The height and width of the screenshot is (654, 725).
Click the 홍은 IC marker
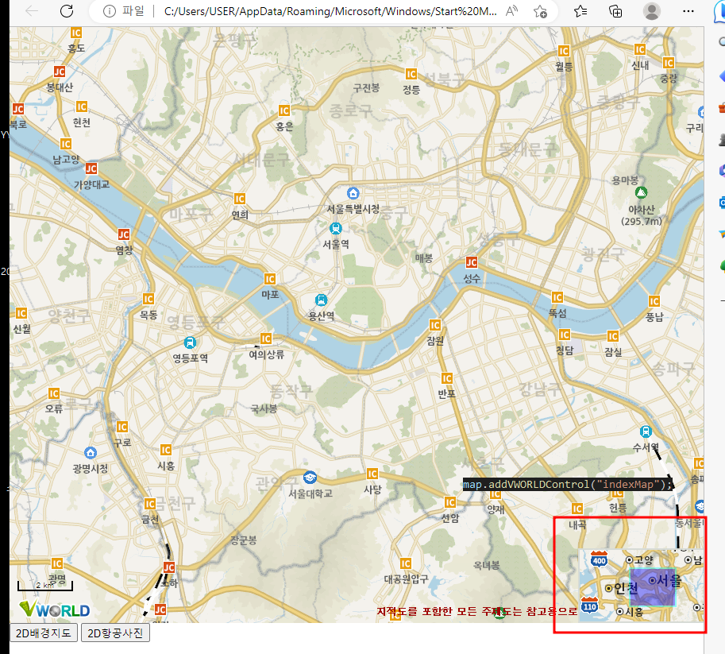[284, 110]
